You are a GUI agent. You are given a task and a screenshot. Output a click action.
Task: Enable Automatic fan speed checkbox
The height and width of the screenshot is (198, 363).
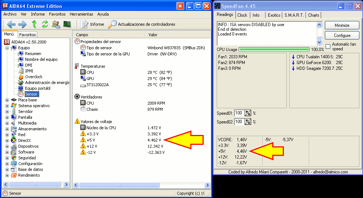click(x=328, y=46)
